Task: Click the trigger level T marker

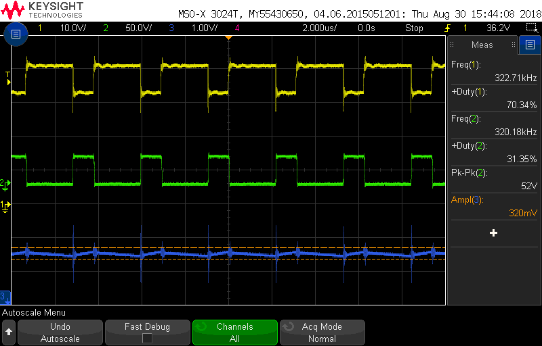Action: [7, 78]
